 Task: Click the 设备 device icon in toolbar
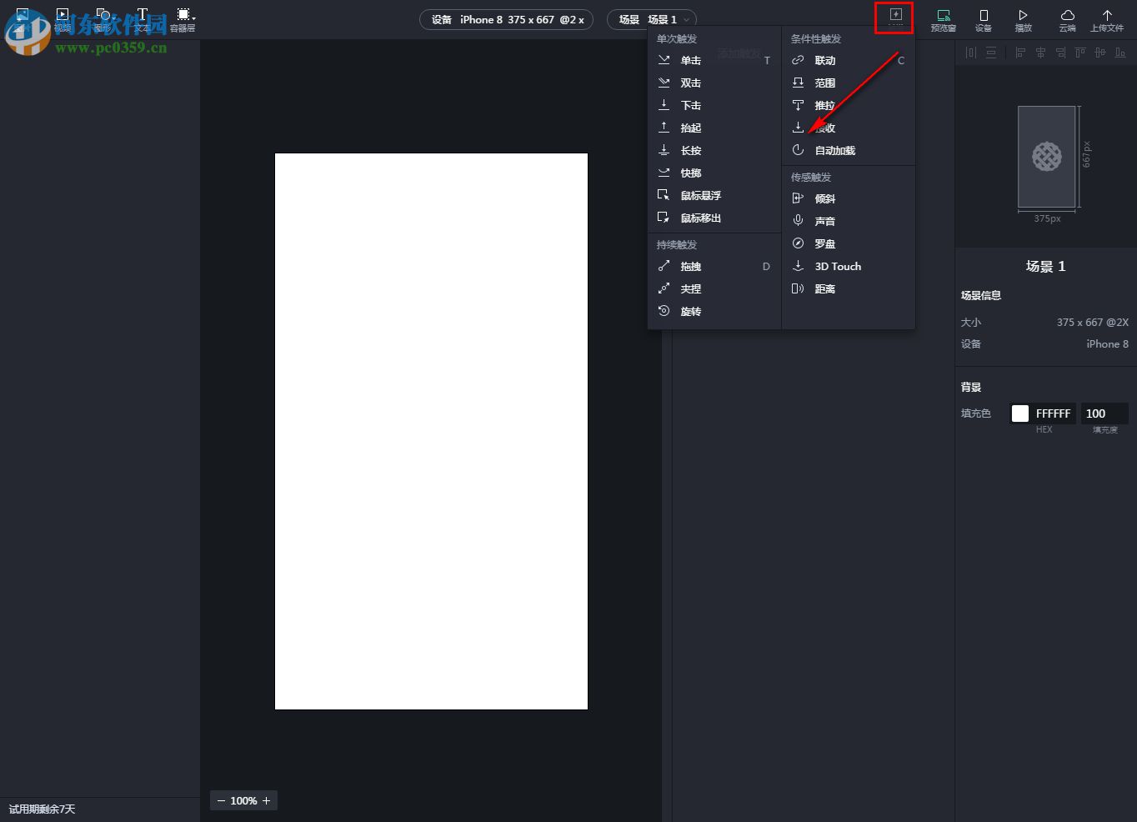point(984,15)
